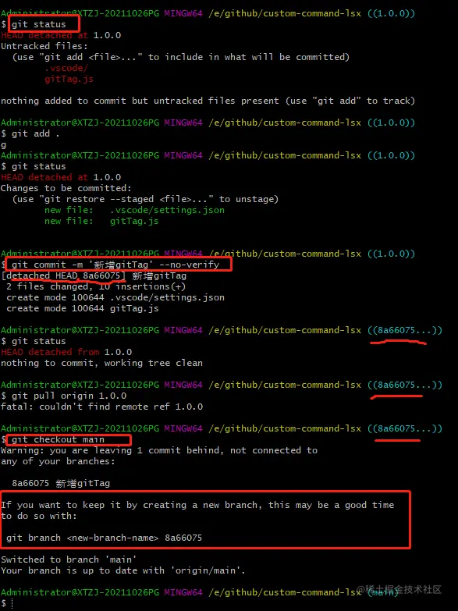Image resolution: width=458 pixels, height=611 pixels.
Task: Select the red '.vscode/' untracked entry
Action: tap(66, 68)
